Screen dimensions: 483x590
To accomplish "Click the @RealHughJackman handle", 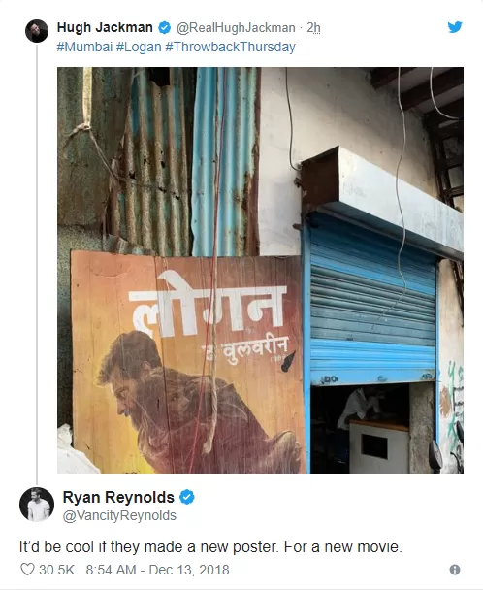I will pyautogui.click(x=236, y=28).
